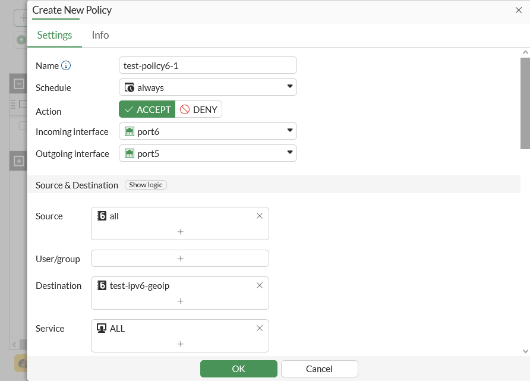The height and width of the screenshot is (381, 530).
Task: Click the dialog's vertical scrollbar thumb
Action: point(525,102)
